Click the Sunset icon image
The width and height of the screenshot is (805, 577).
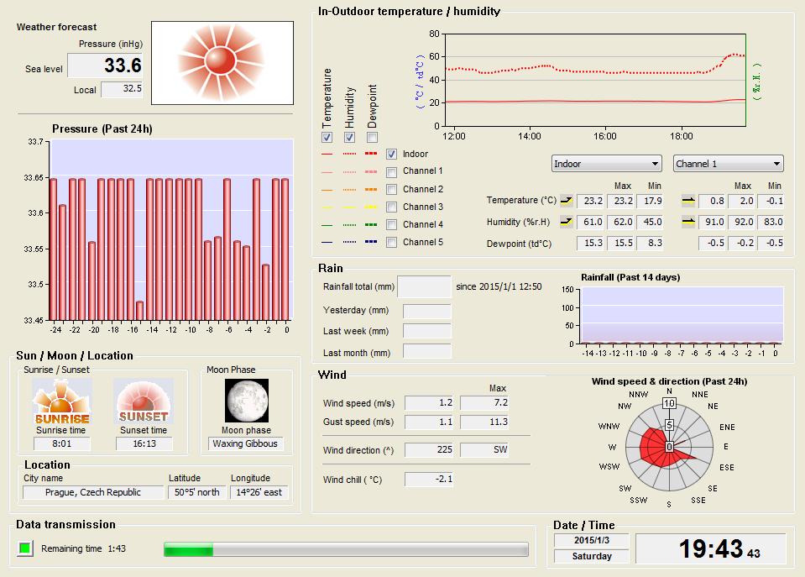pos(143,401)
